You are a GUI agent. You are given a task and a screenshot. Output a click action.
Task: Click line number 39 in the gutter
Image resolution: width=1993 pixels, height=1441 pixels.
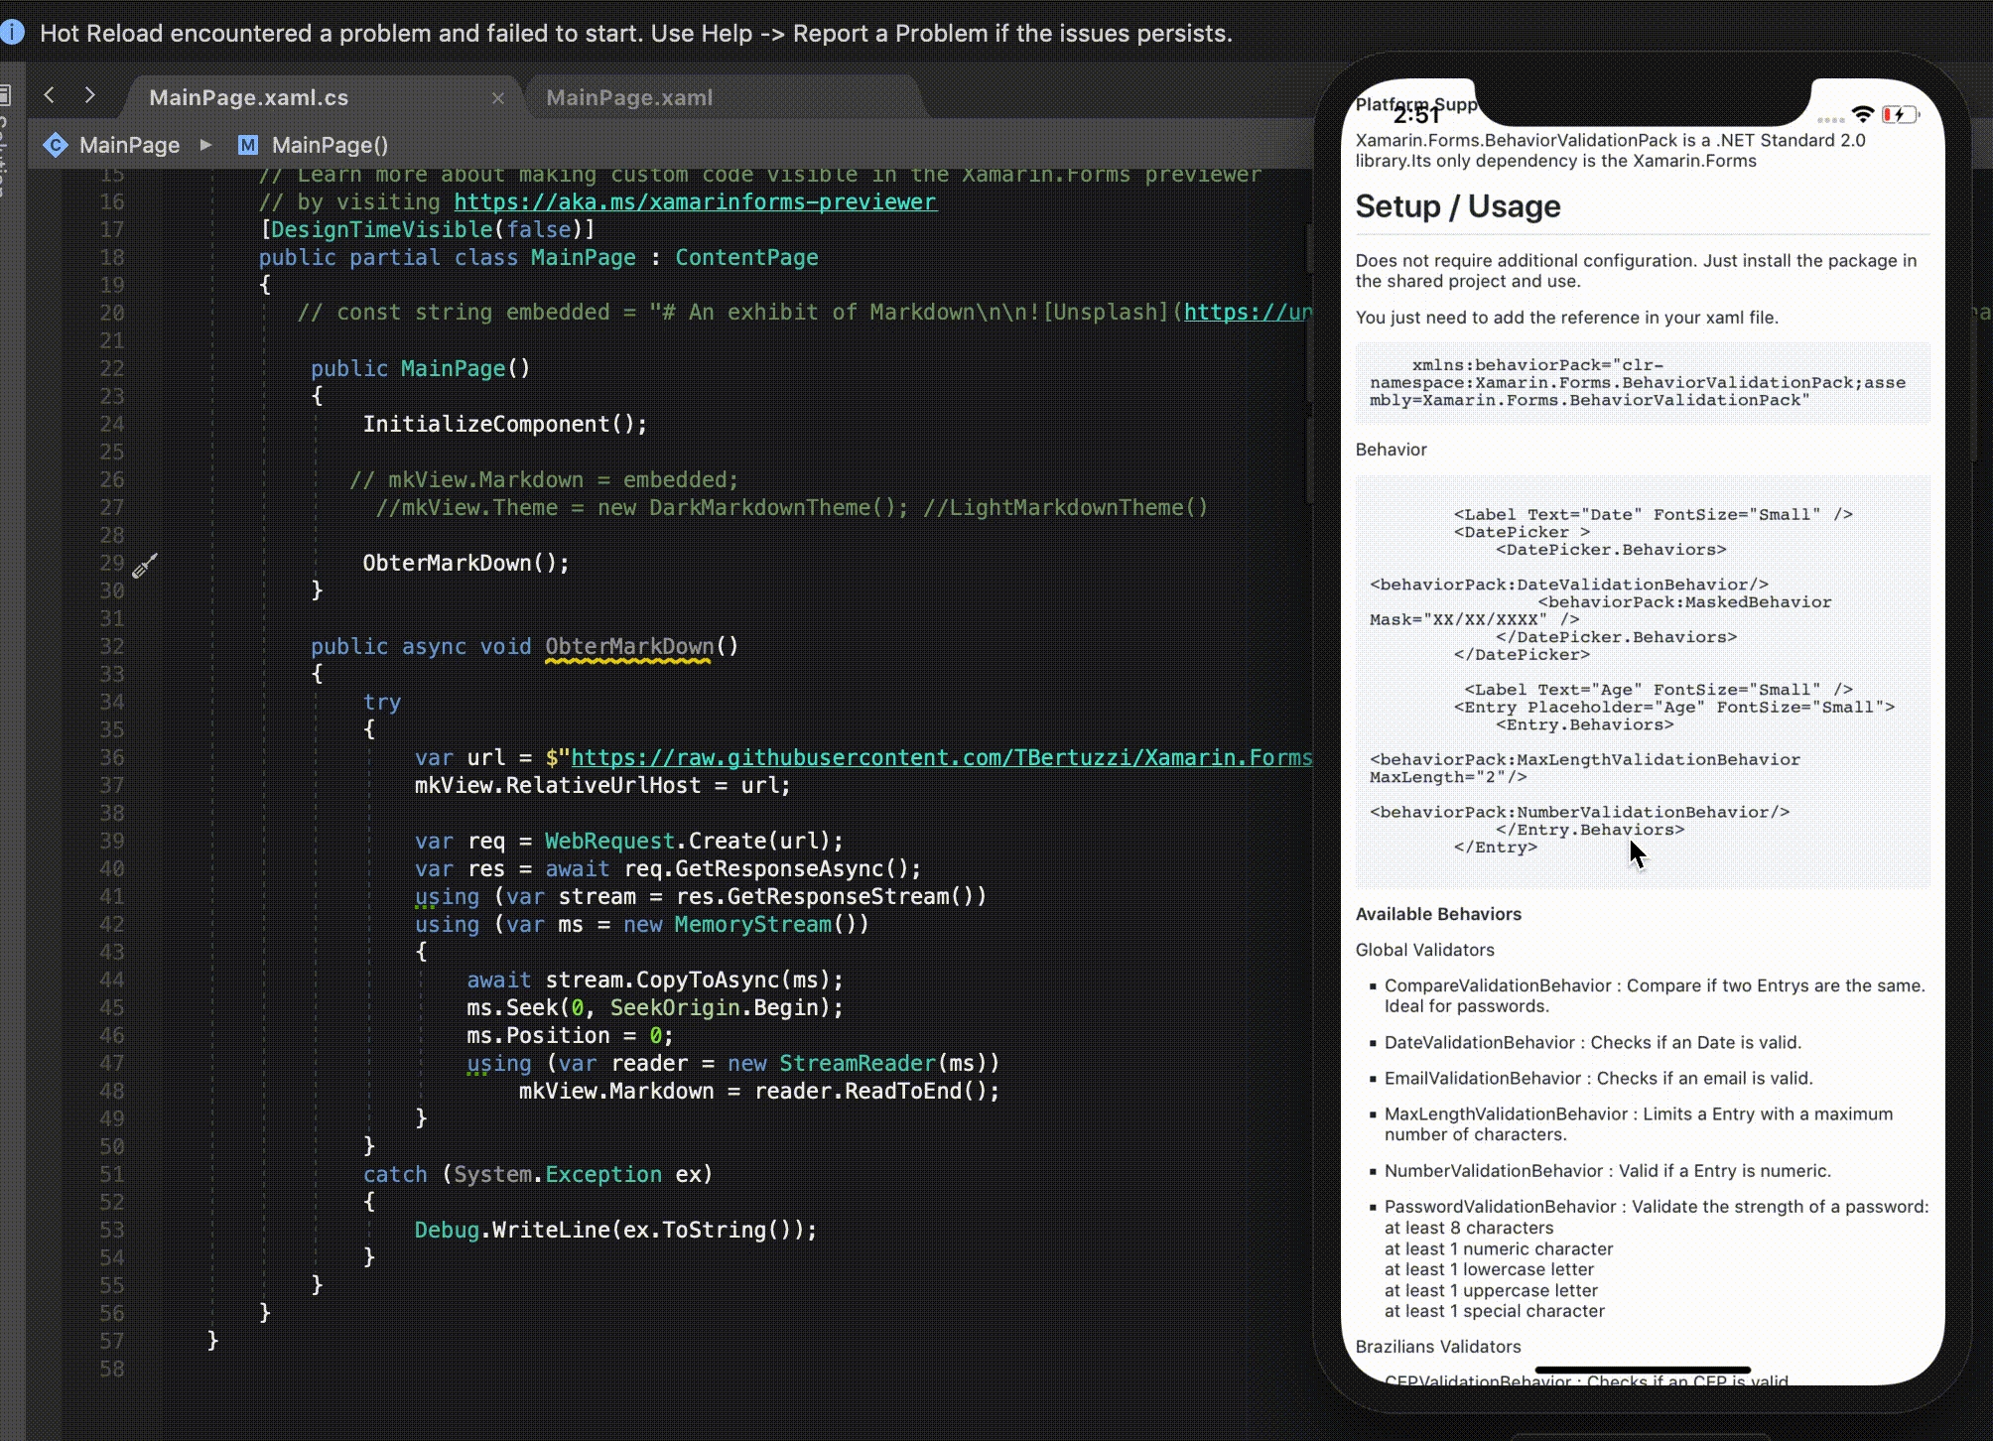pos(112,841)
